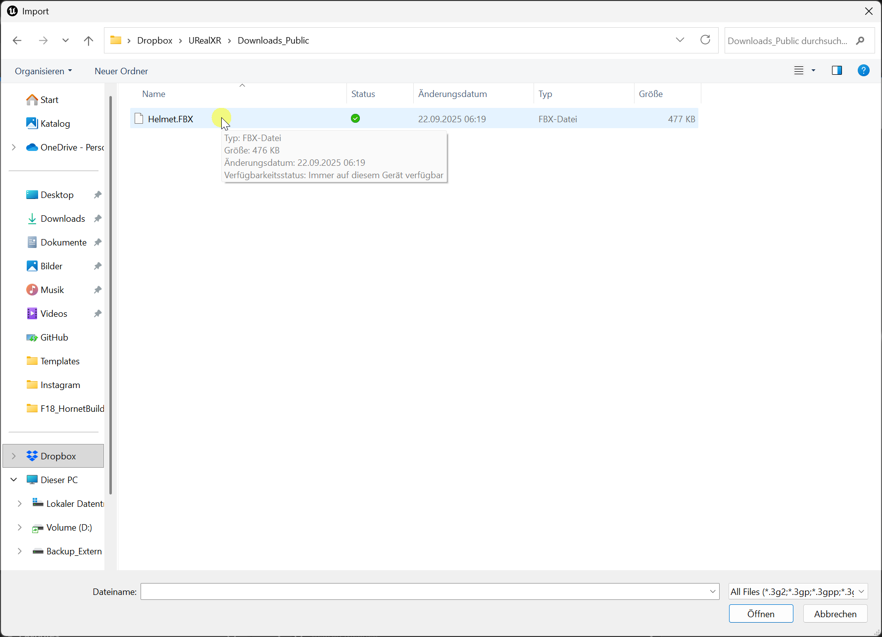The width and height of the screenshot is (882, 637).
Task: Toggle the preview pane icon
Action: [837, 71]
